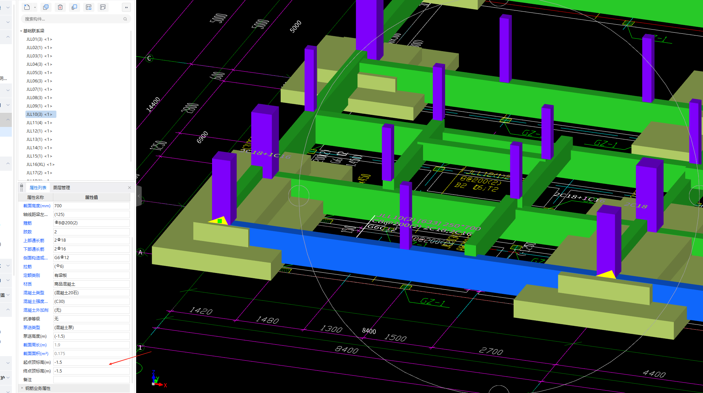Open the new component dropdown arrow
The height and width of the screenshot is (393, 703).
click(x=35, y=7)
